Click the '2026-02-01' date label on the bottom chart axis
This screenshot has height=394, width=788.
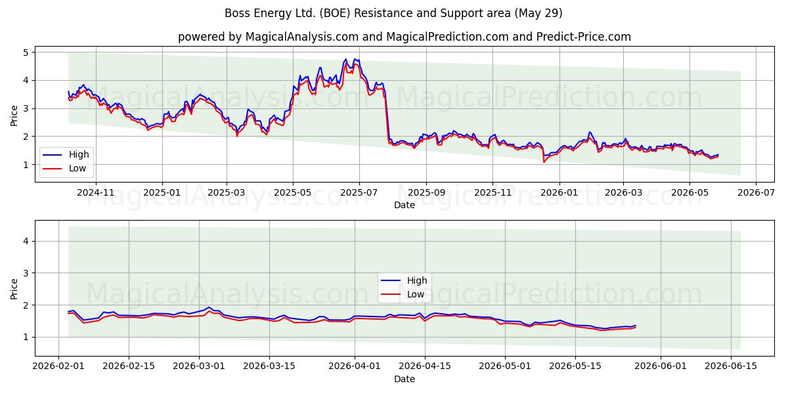point(58,368)
